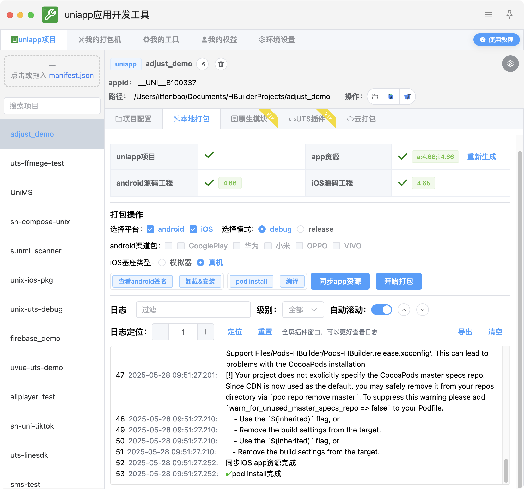Toggle the 自动滚动 switch
Image resolution: width=524 pixels, height=489 pixels.
[381, 309]
